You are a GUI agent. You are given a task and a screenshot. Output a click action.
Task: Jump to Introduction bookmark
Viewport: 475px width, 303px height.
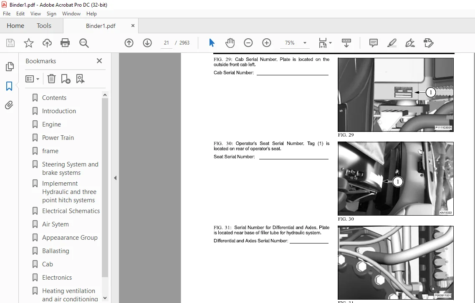coord(59,111)
